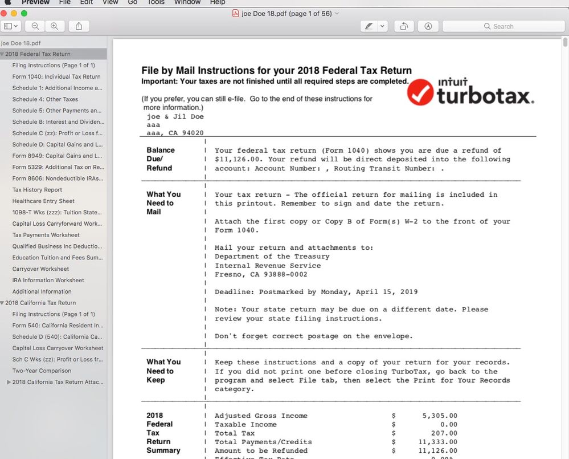Select Schedule 1: Additional Income entry

pyautogui.click(x=57, y=88)
